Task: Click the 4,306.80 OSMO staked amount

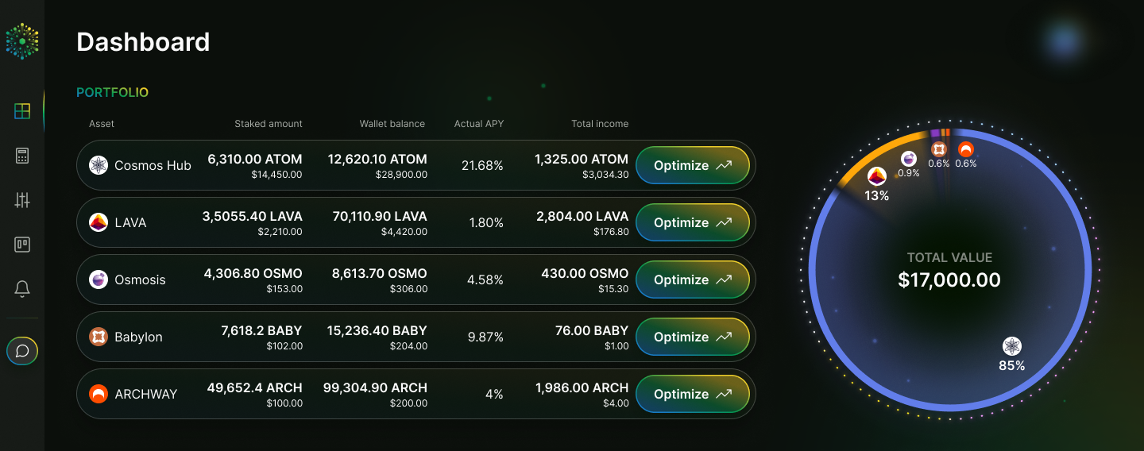Action: point(253,274)
